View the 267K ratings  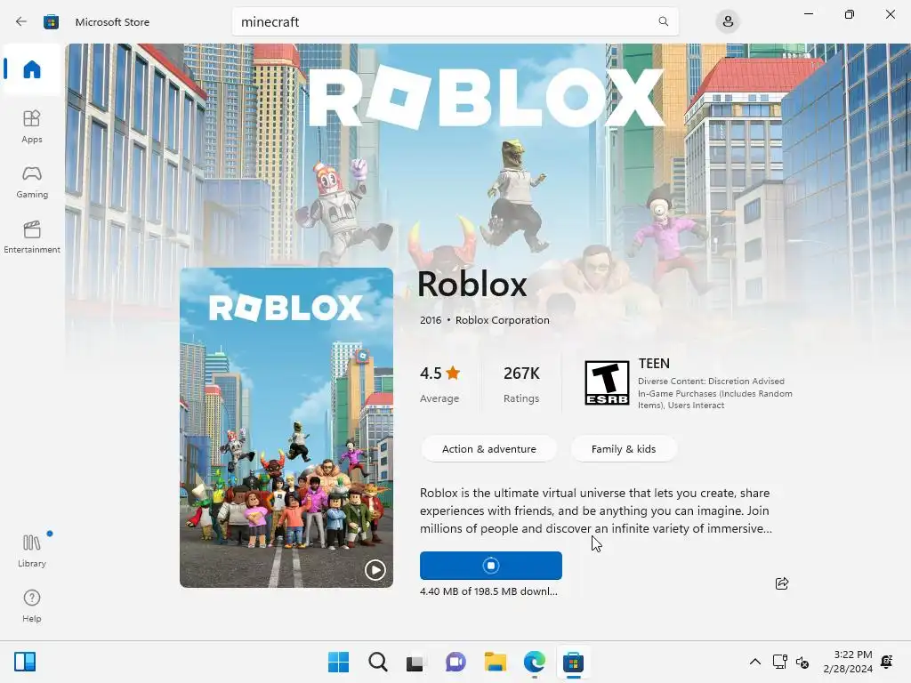[x=521, y=383]
